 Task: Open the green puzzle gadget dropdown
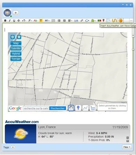pos(93,21)
